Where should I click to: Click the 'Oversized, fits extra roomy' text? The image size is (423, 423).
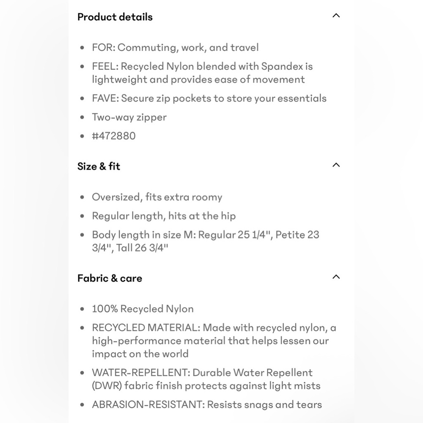pos(157,197)
